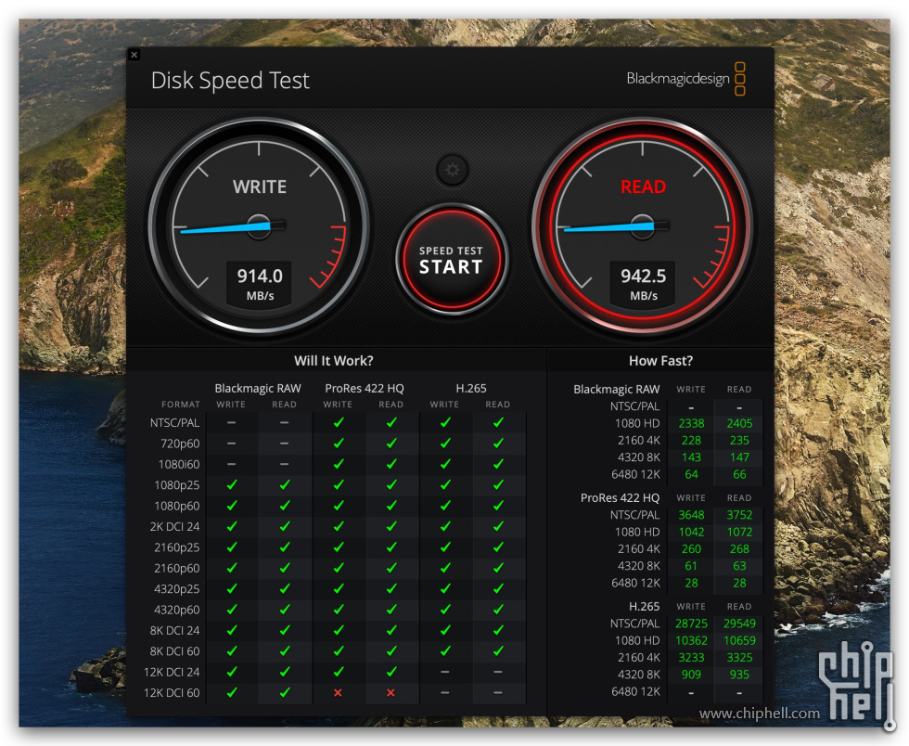Click H.265 4320 8K write value 909
Image resolution: width=909 pixels, height=746 pixels.
coord(691,674)
